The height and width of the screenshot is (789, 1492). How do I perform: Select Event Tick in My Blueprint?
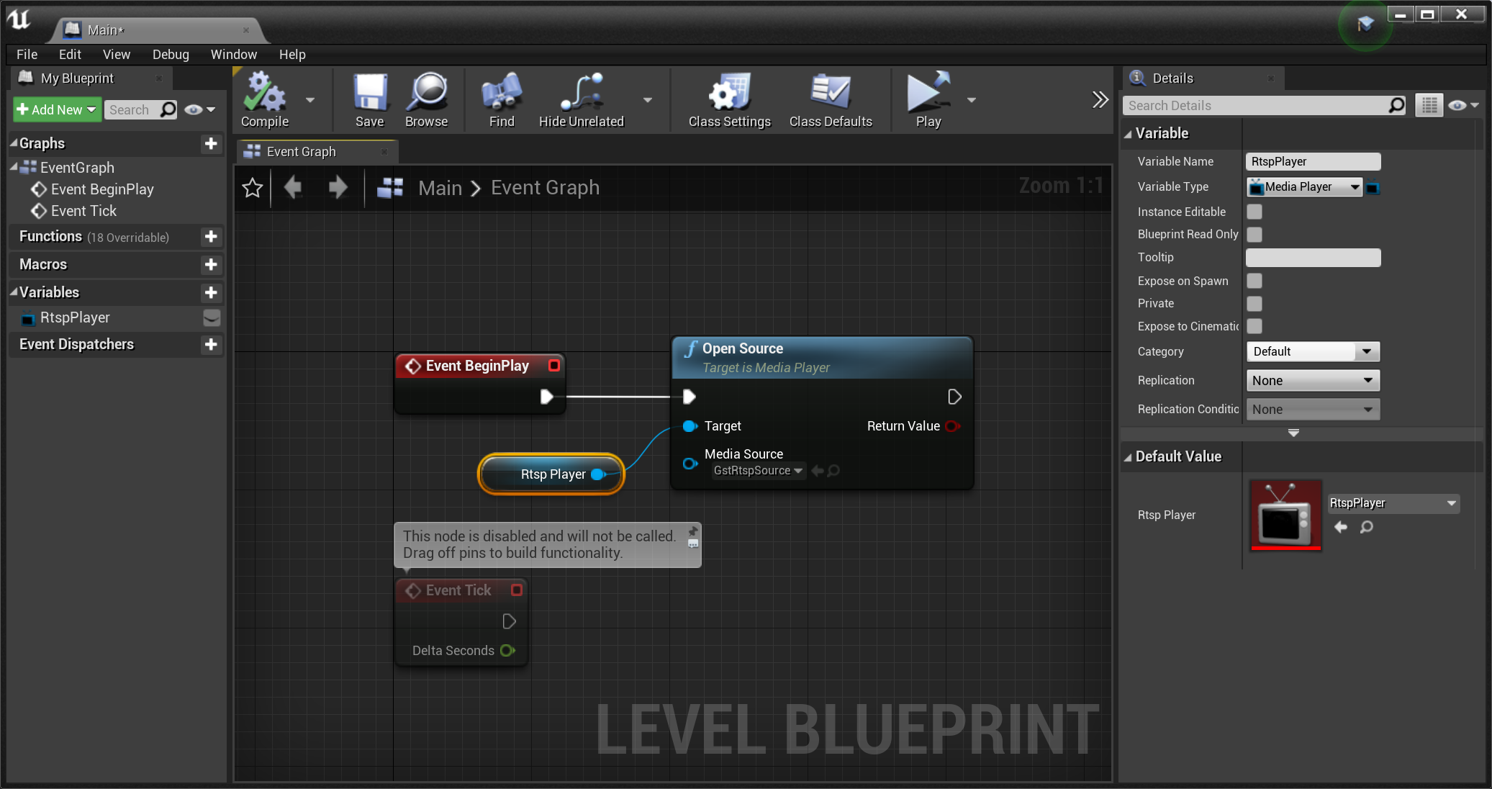[x=83, y=211]
